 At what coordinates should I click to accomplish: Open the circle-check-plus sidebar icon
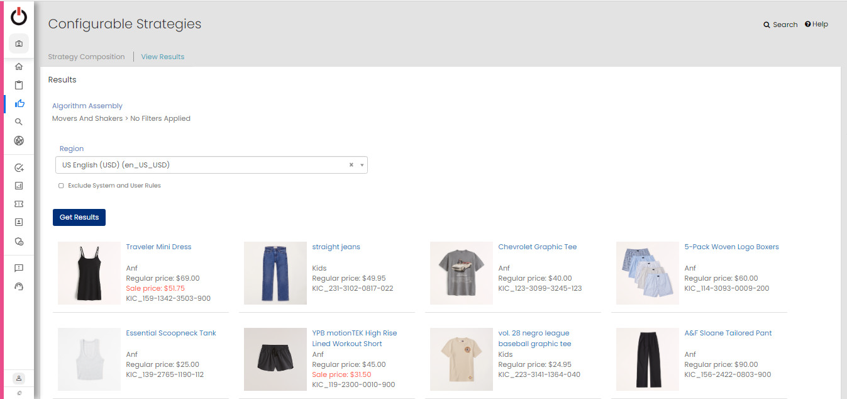coord(19,167)
